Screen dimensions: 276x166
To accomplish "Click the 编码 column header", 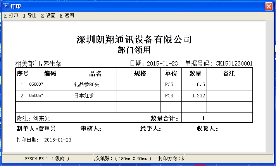I will tap(50, 74).
